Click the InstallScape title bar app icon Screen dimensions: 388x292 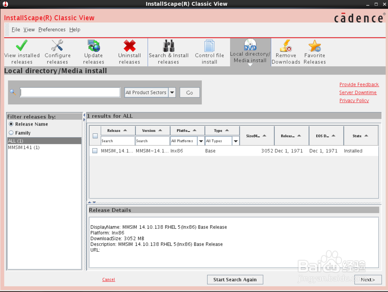point(5,4)
